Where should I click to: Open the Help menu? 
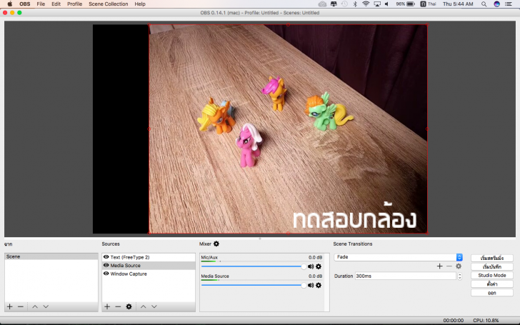140,4
